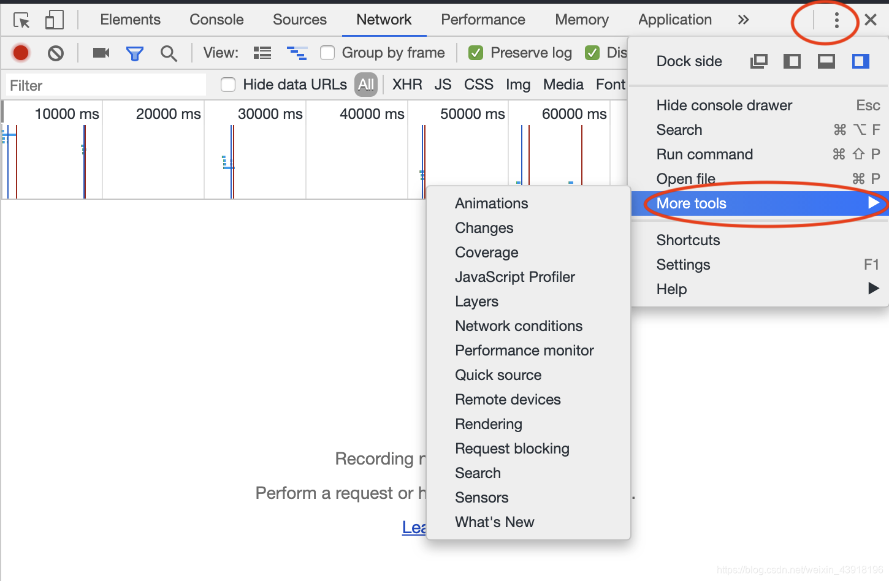Click the Filter text field
This screenshot has width=889, height=581.
[x=106, y=85]
